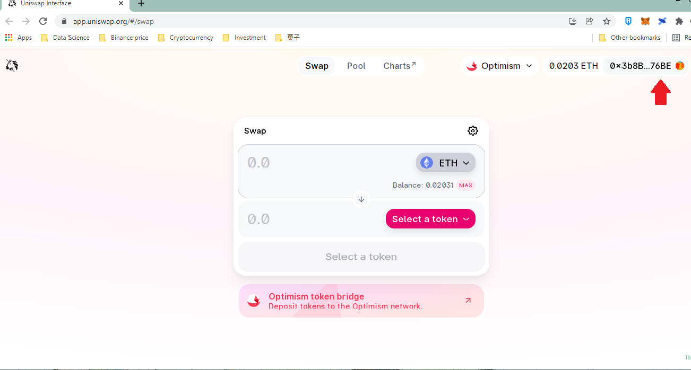This screenshot has height=370, width=691.
Task: Flip swap direction with the down arrow
Action: point(361,199)
